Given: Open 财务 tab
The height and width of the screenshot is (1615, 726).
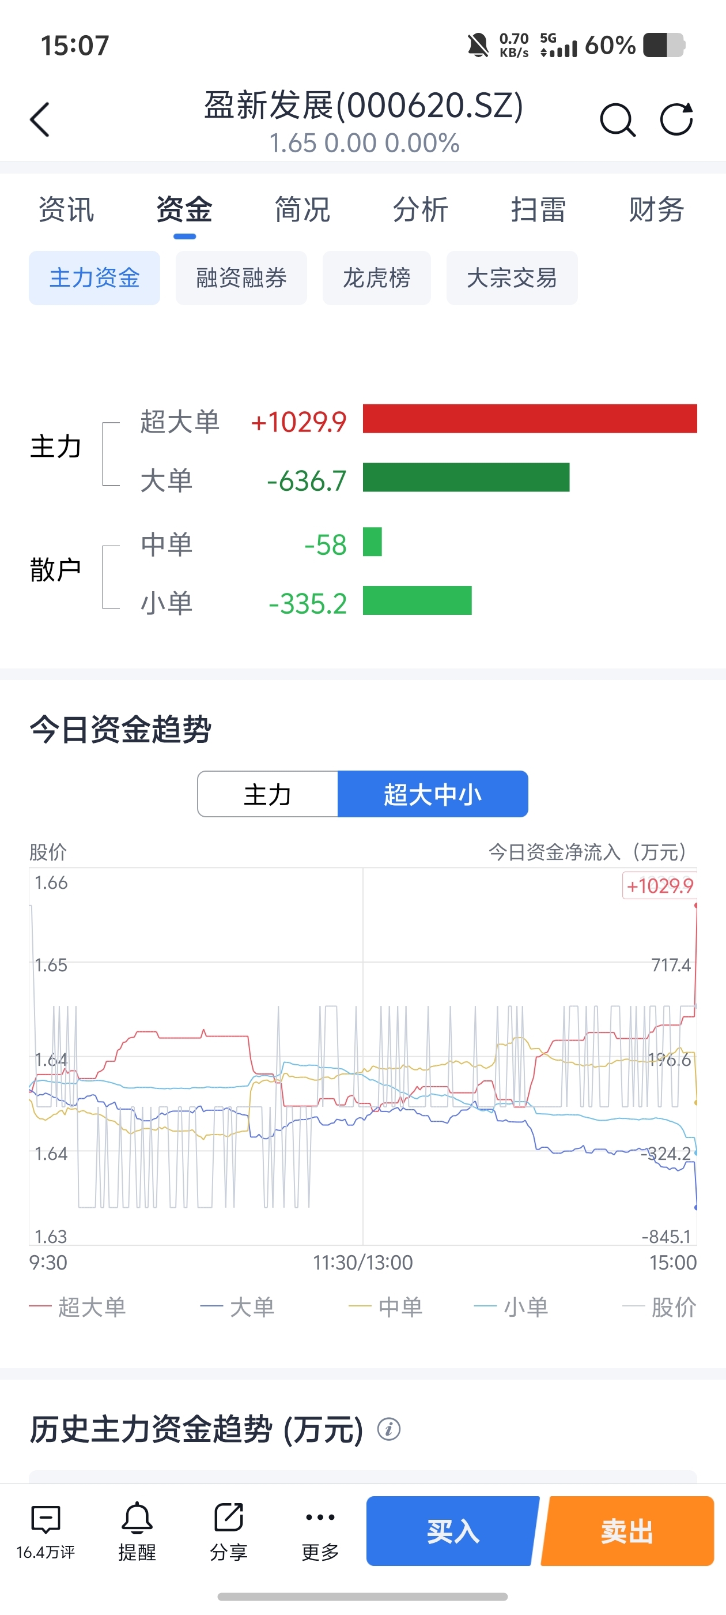Looking at the screenshot, I should (656, 209).
